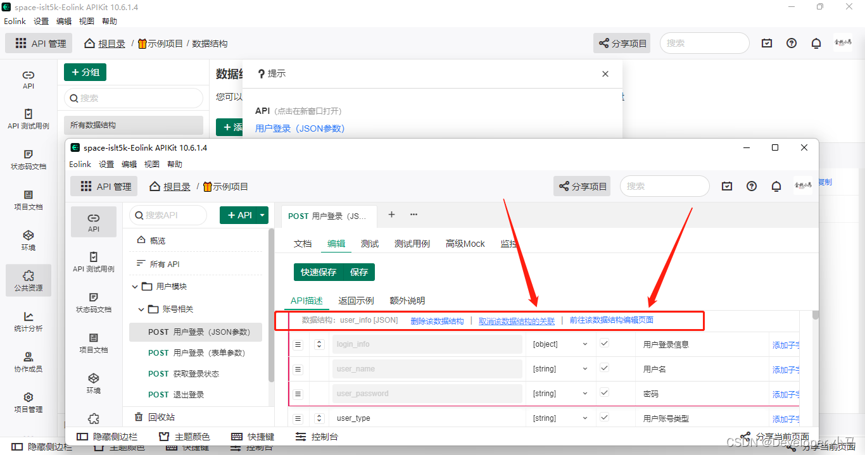
Task: Click 前往该数据结构编辑页面 link
Action: click(612, 320)
